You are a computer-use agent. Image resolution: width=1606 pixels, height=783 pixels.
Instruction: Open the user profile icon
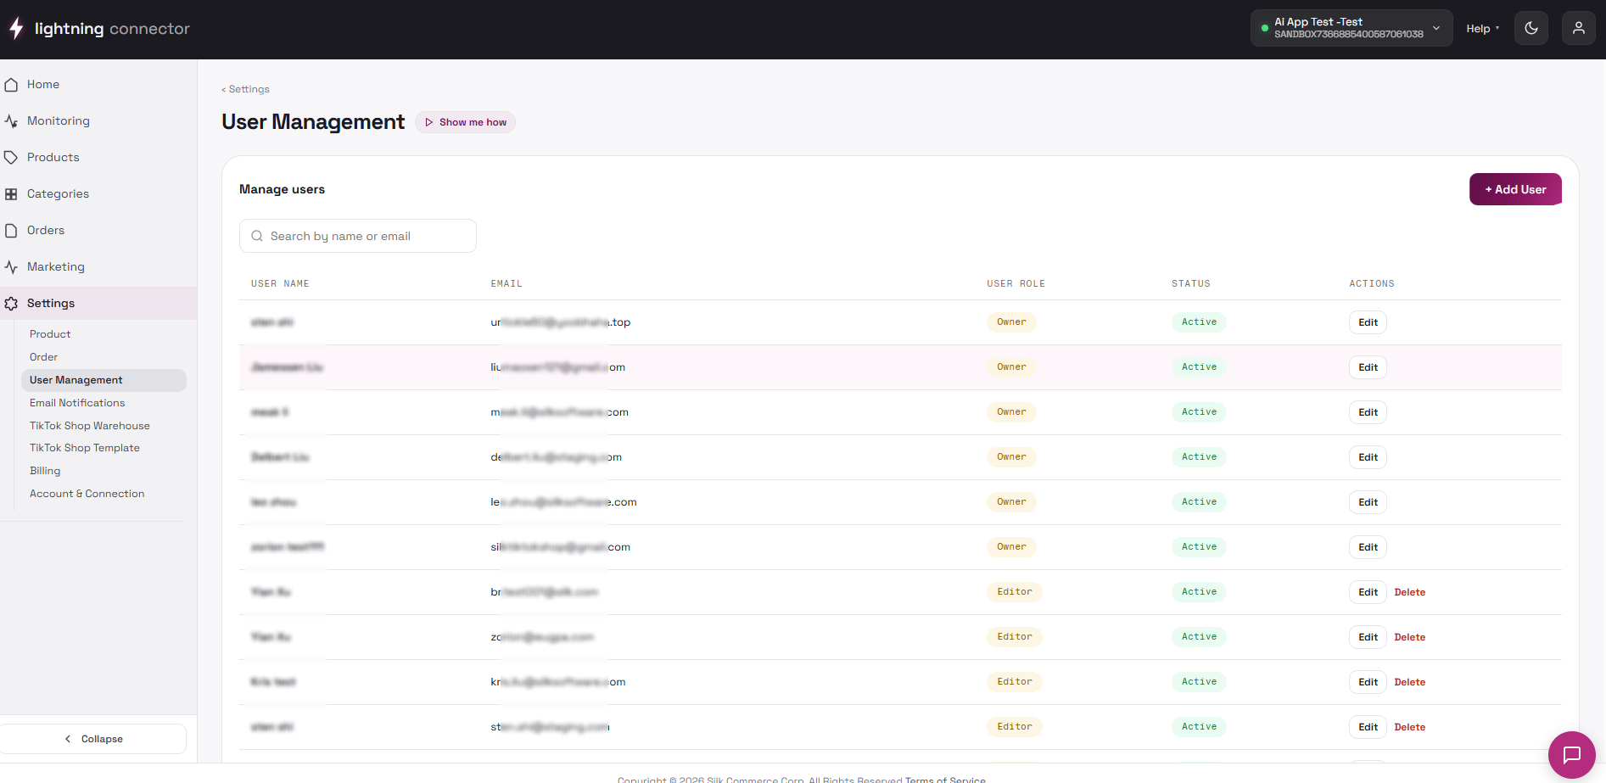coord(1579,28)
